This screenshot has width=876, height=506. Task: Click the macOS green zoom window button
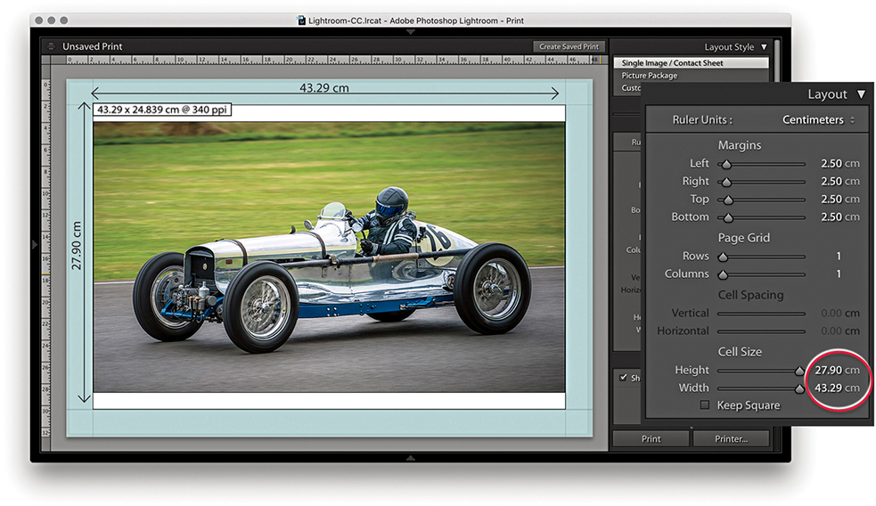64,20
